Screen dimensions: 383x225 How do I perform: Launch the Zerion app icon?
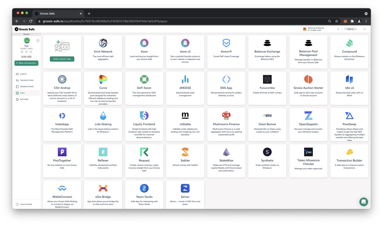(x=185, y=188)
